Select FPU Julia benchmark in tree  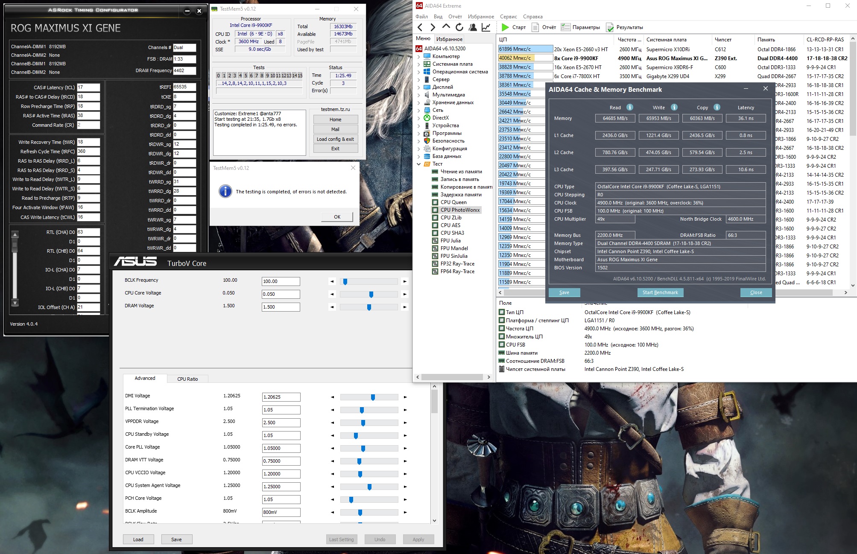point(450,241)
